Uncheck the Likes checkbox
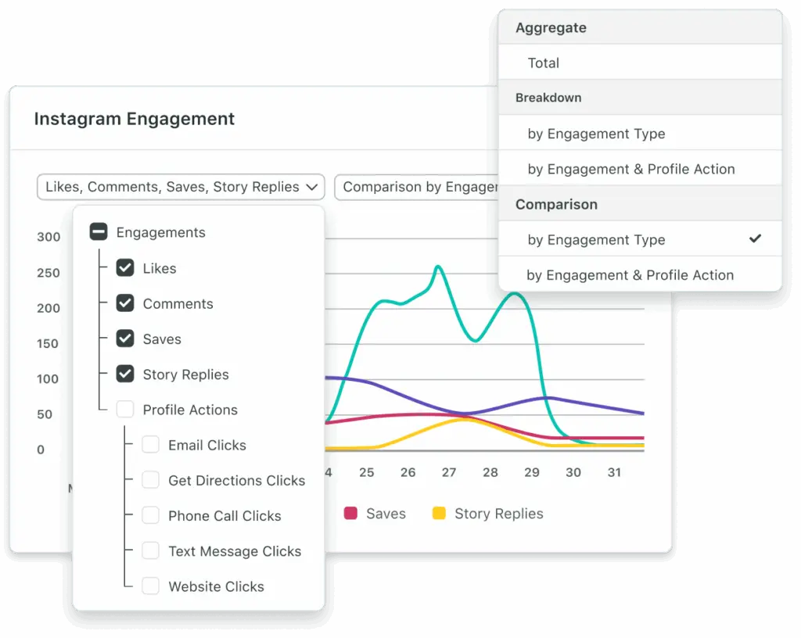This screenshot has height=638, width=801. coord(125,267)
